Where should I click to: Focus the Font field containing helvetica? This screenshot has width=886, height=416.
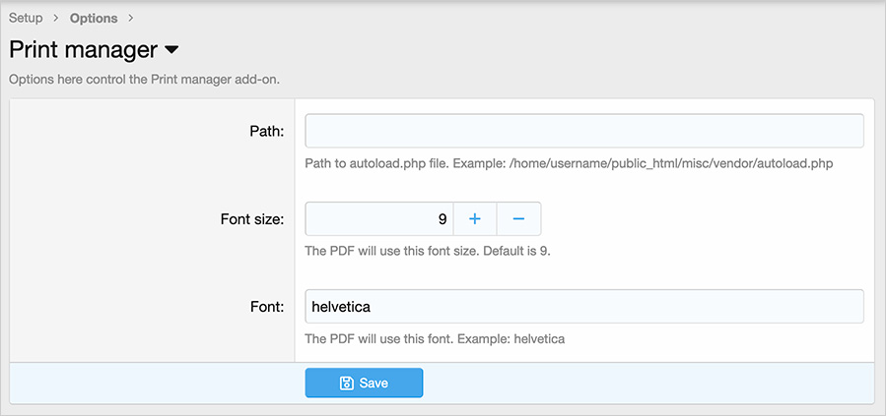tap(583, 306)
